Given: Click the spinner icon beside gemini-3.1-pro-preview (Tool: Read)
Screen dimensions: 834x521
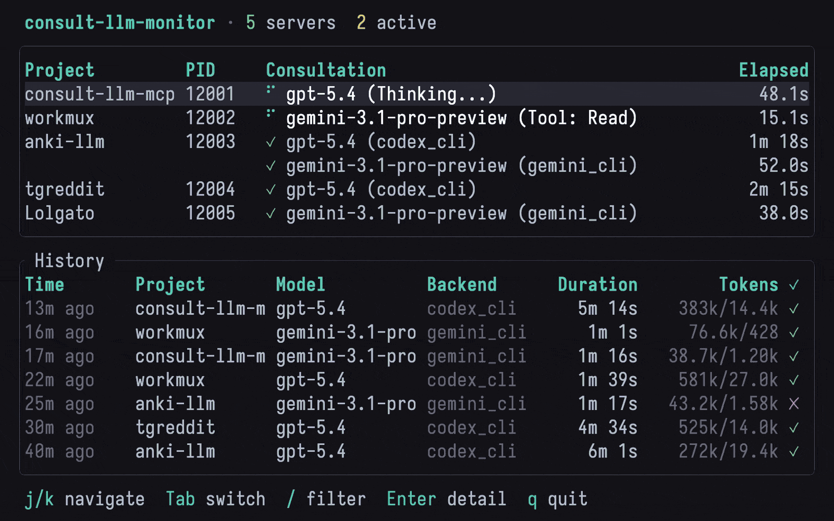Looking at the screenshot, I should pyautogui.click(x=270, y=114).
